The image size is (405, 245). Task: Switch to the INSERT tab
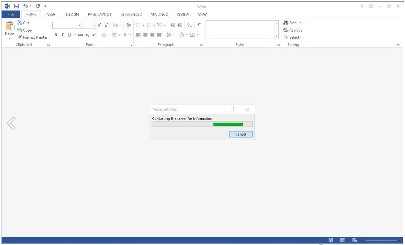click(x=51, y=14)
